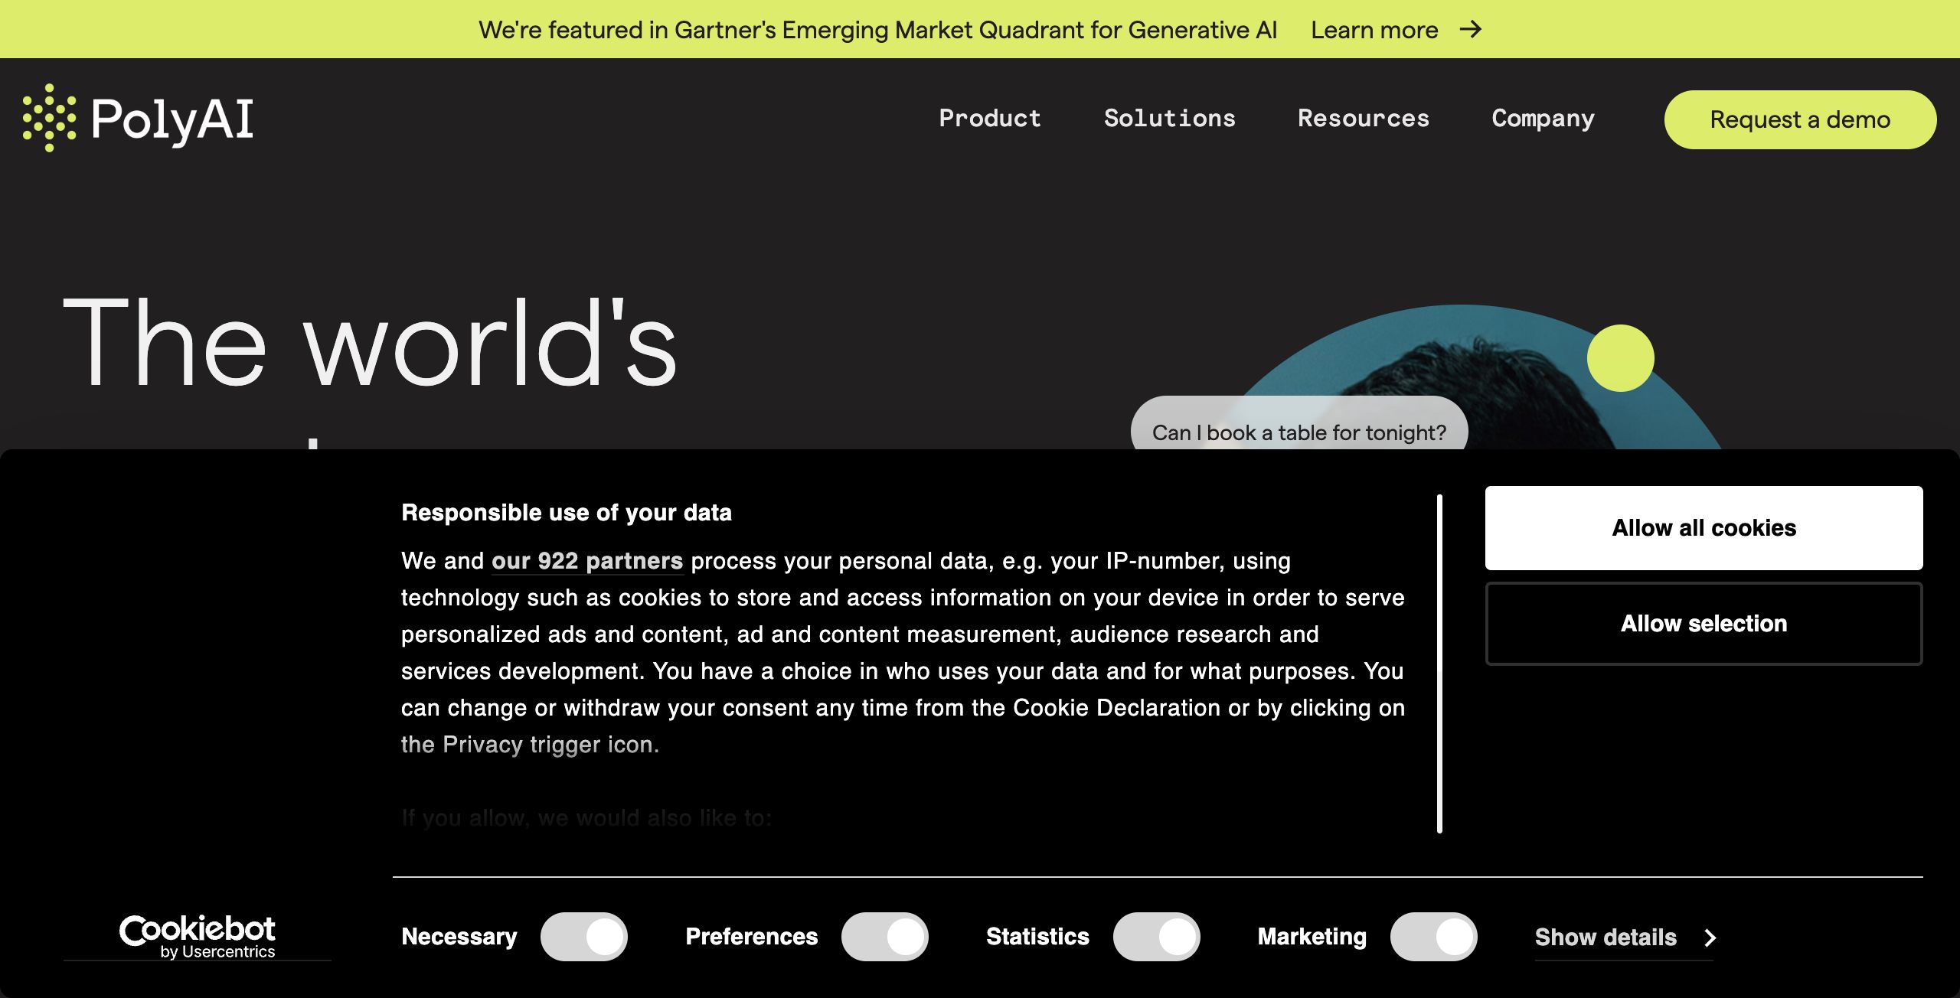Open the Company menu item
Viewport: 1960px width, 998px height.
point(1543,119)
